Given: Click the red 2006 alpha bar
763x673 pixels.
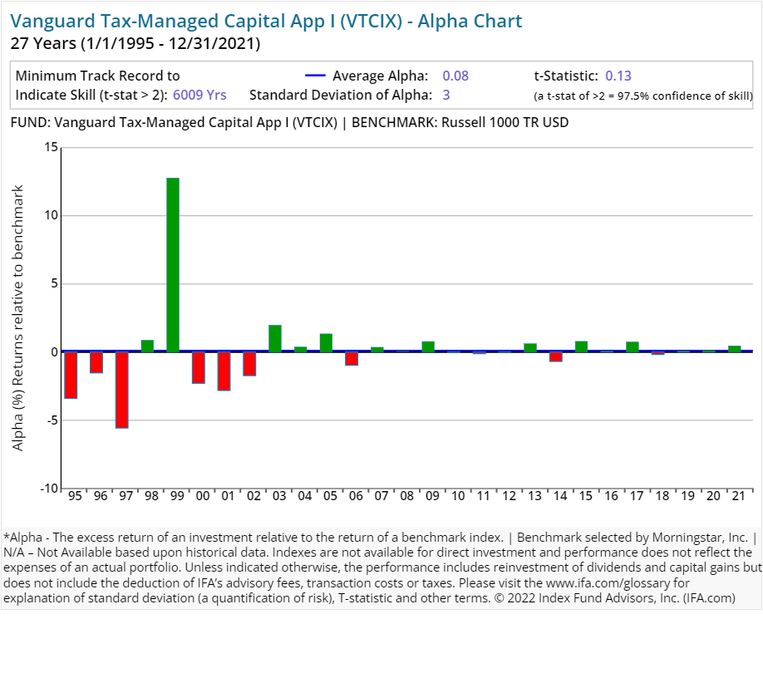Looking at the screenshot, I should pos(352,358).
